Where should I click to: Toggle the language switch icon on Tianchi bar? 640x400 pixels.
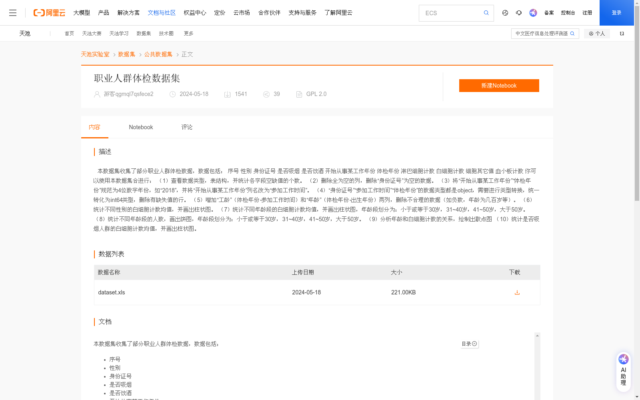click(622, 33)
